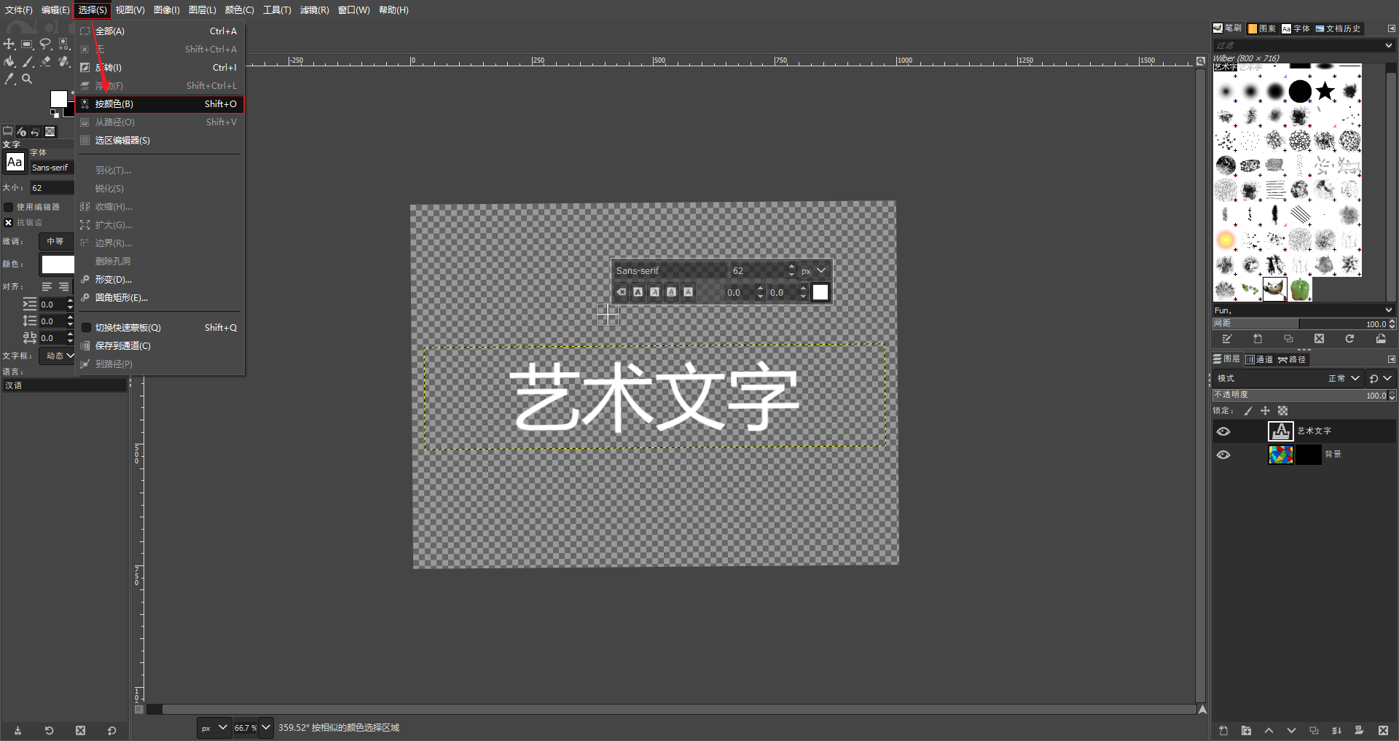The width and height of the screenshot is (1399, 741).
Task: Choose 全部(A) select all entry
Action: (160, 31)
